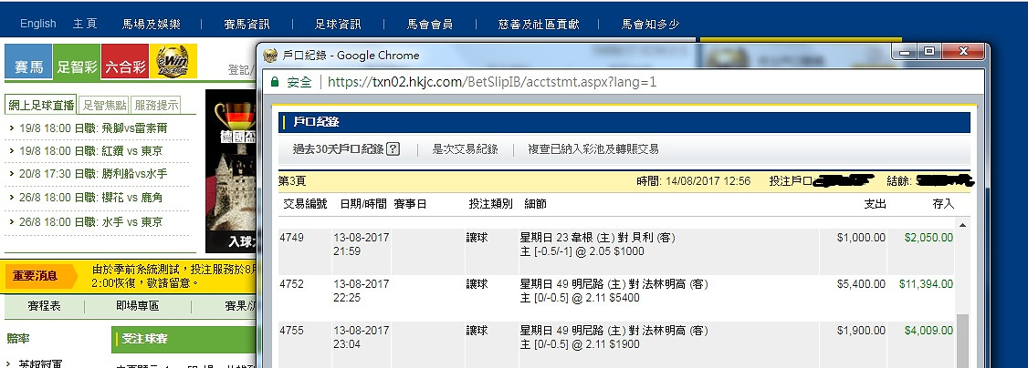Click the 戶口紀錄 window favicon
Viewport: 1028px width, 368px height.
click(x=269, y=56)
